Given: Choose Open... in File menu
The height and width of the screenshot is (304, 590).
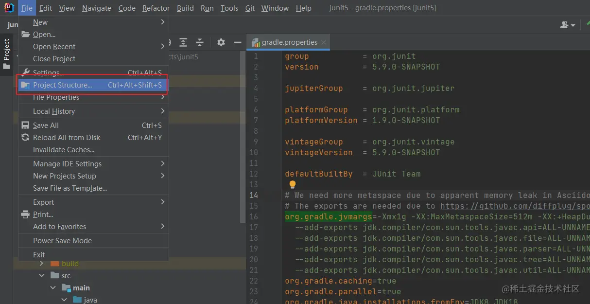Looking at the screenshot, I should coord(93,35).
